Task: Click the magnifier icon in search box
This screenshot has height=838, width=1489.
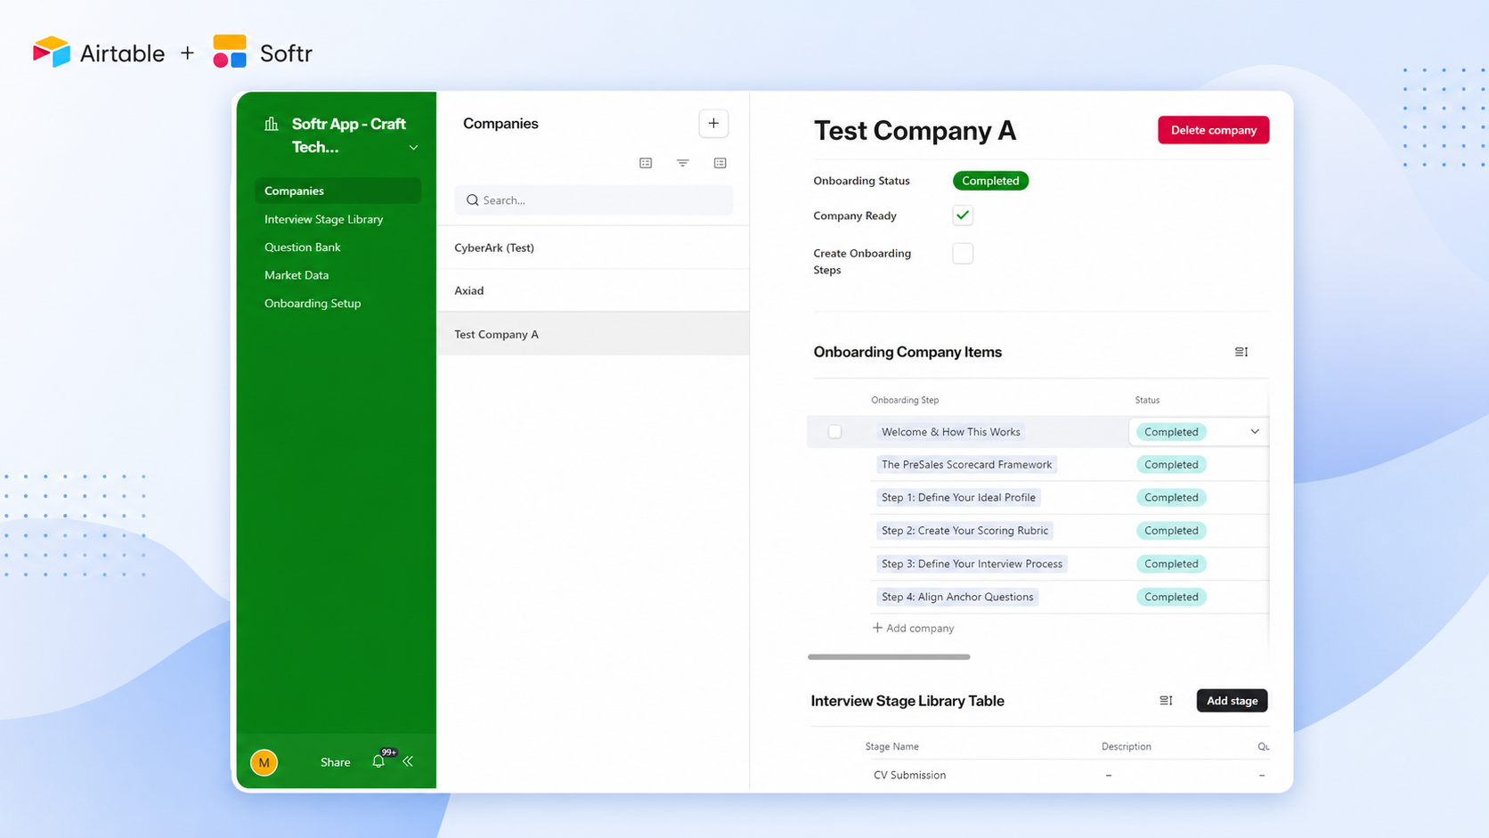Action: (473, 200)
